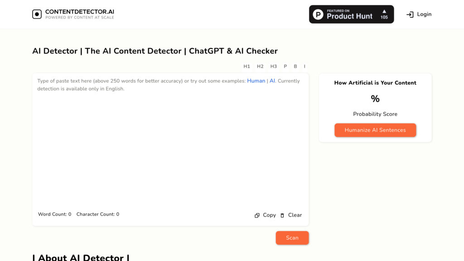Toggle italic formatting with the I icon
Image resolution: width=464 pixels, height=261 pixels.
coord(304,66)
